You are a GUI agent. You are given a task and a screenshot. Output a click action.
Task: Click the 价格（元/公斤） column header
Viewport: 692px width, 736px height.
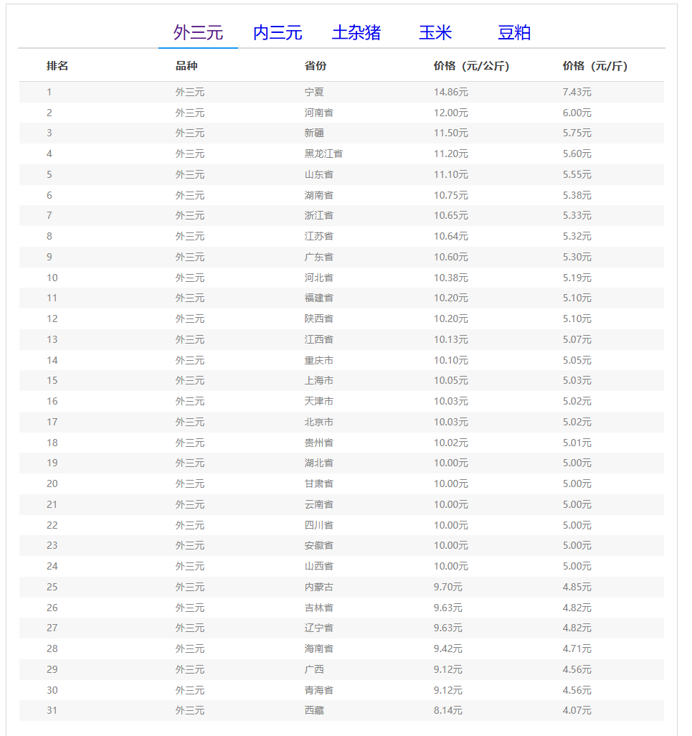[x=471, y=66]
